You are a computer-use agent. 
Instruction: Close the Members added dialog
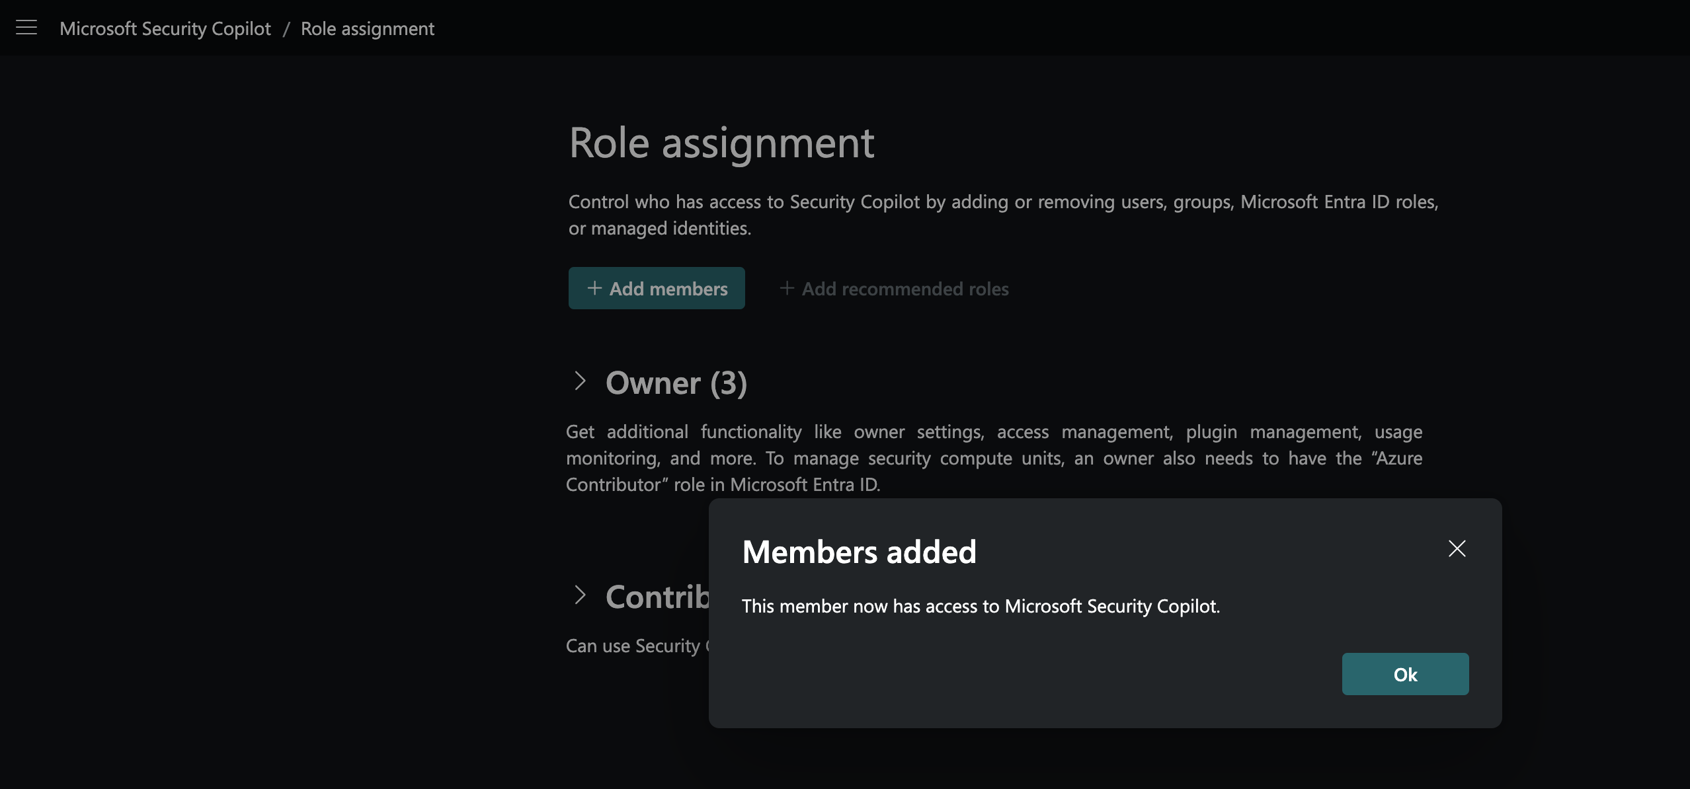pyautogui.click(x=1457, y=548)
